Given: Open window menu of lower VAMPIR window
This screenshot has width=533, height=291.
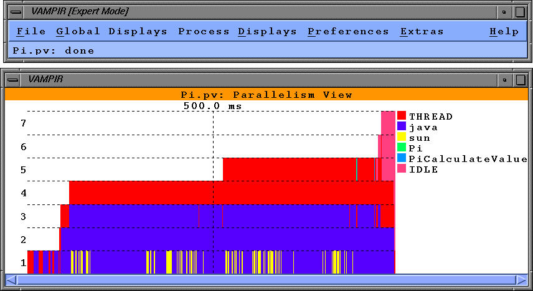Looking at the screenshot, I should 13,80.
